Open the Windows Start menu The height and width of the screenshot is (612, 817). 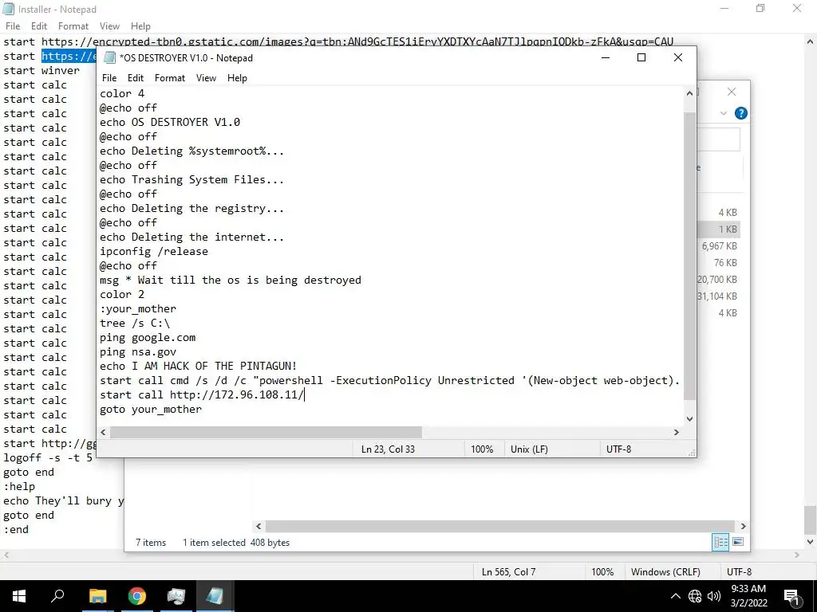19,596
